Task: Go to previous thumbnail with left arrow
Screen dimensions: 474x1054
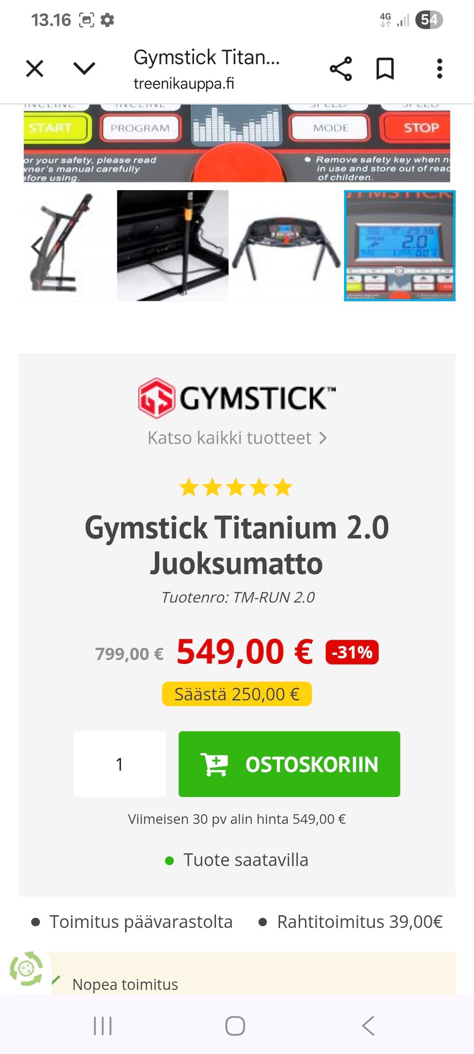Action: [x=37, y=246]
